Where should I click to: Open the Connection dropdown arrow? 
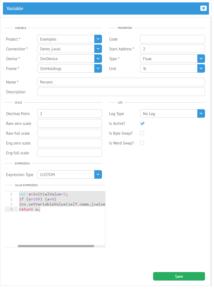(98, 49)
